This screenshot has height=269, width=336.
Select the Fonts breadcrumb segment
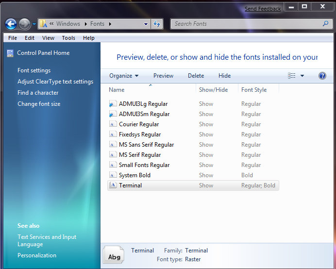click(97, 24)
